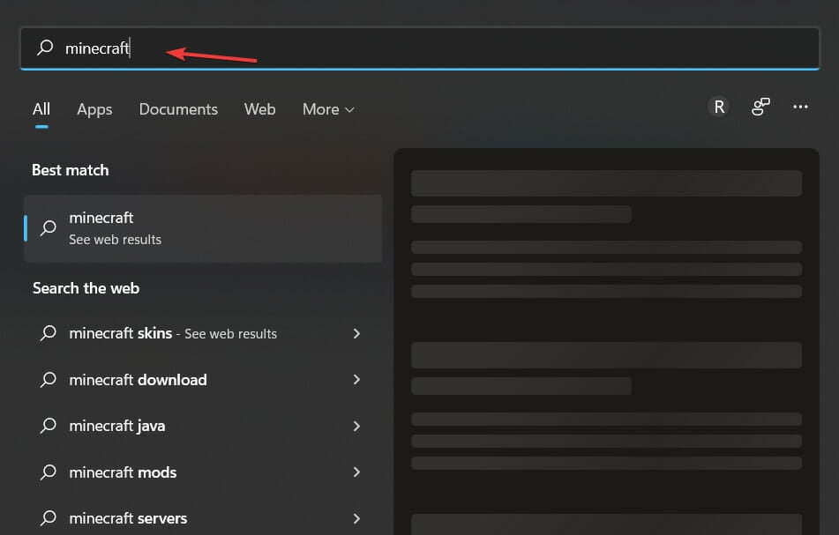Image resolution: width=839 pixels, height=535 pixels.
Task: Expand the More dropdown
Action: point(328,109)
